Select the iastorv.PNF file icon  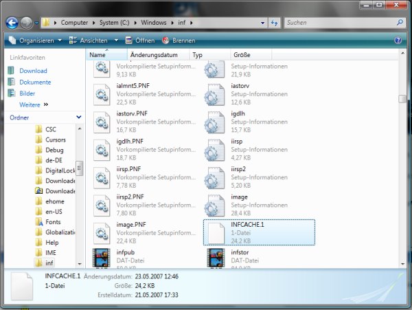[102, 122]
